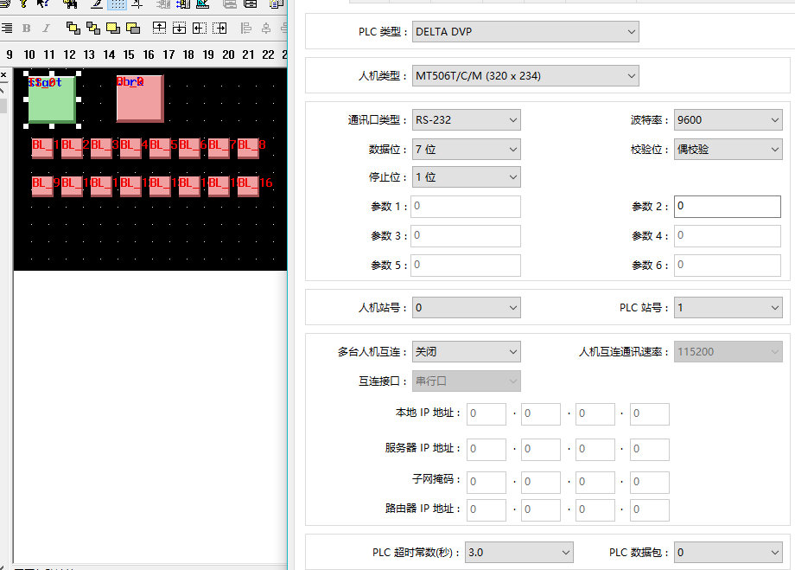The width and height of the screenshot is (795, 570).
Task: Expand the 波特率 9600 dropdown
Action: (728, 120)
